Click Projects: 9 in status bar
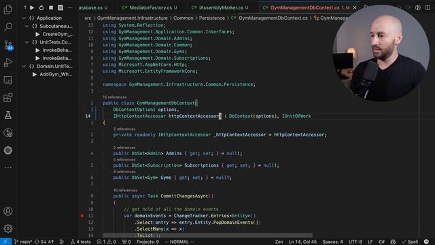The image size is (435, 245). click(147, 242)
